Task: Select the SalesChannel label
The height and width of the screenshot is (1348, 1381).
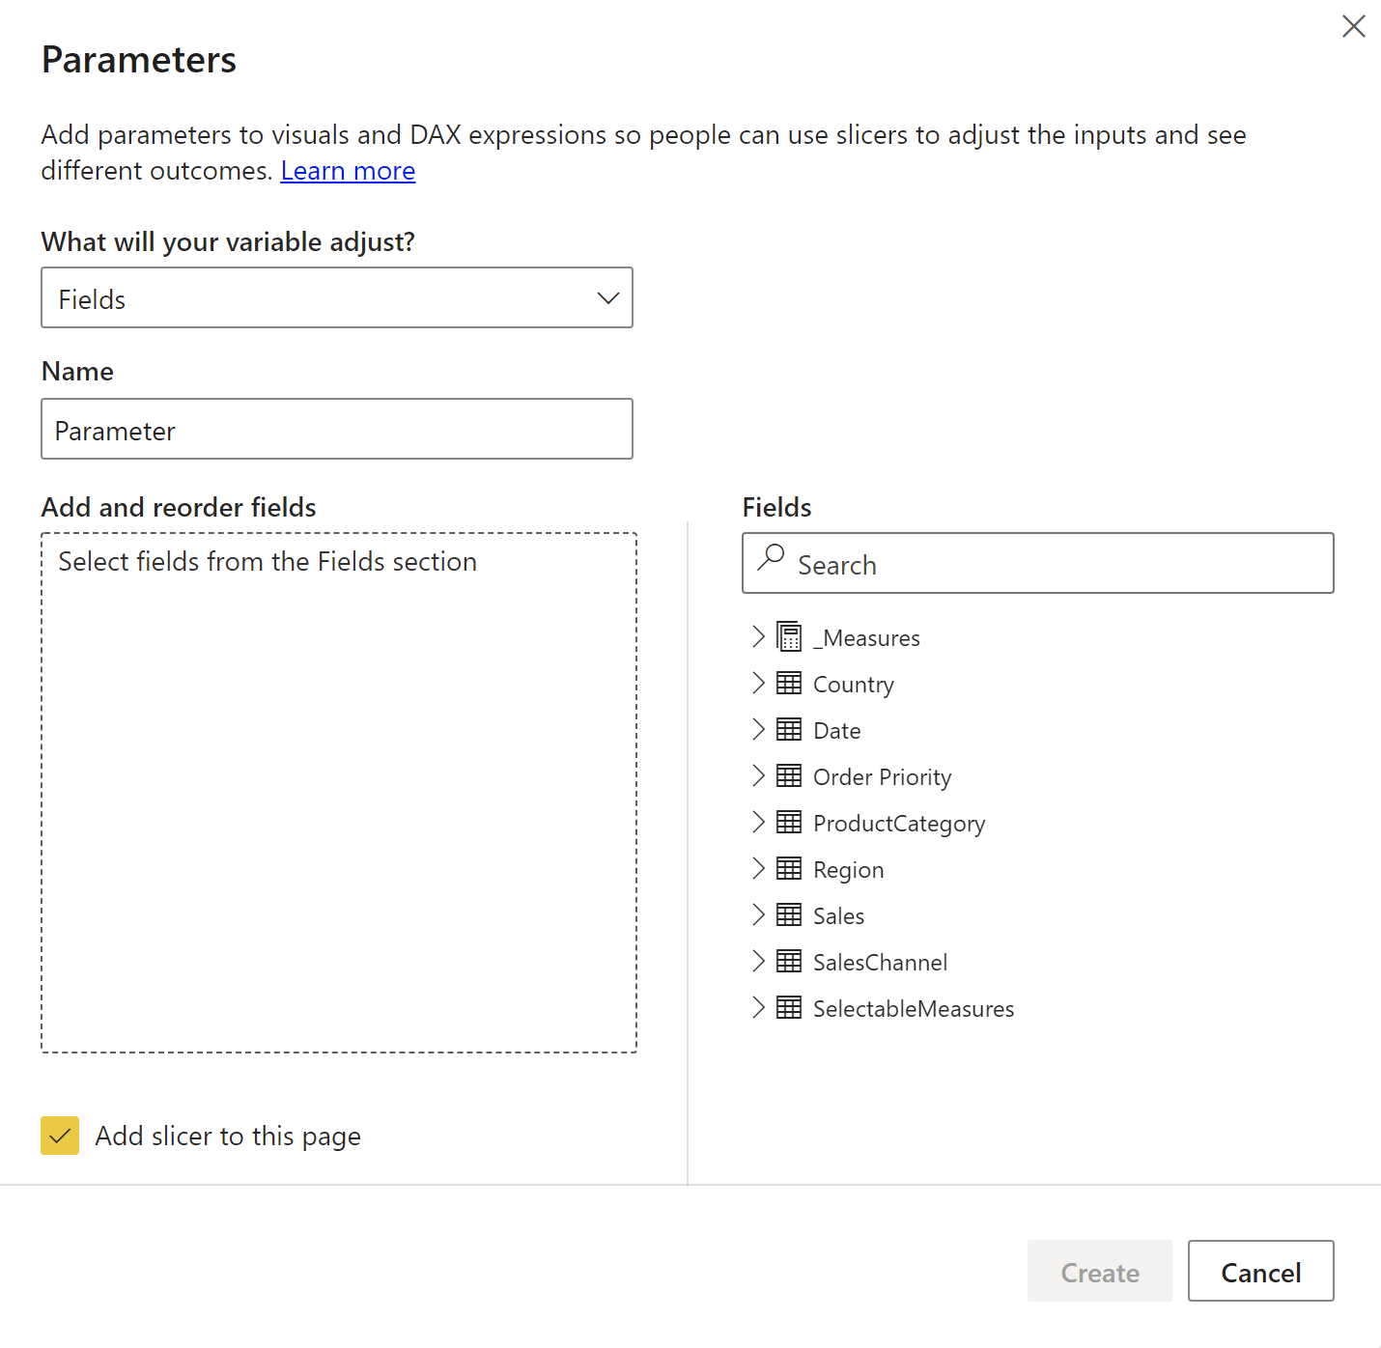Action: (x=881, y=963)
